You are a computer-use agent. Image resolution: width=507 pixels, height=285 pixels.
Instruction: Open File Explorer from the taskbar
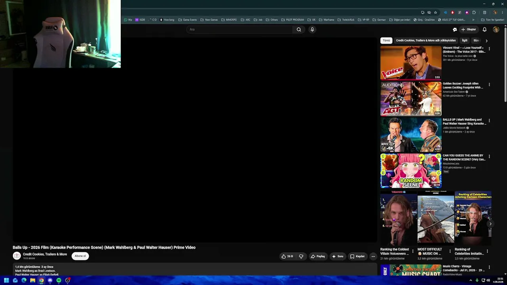[x=32, y=280]
